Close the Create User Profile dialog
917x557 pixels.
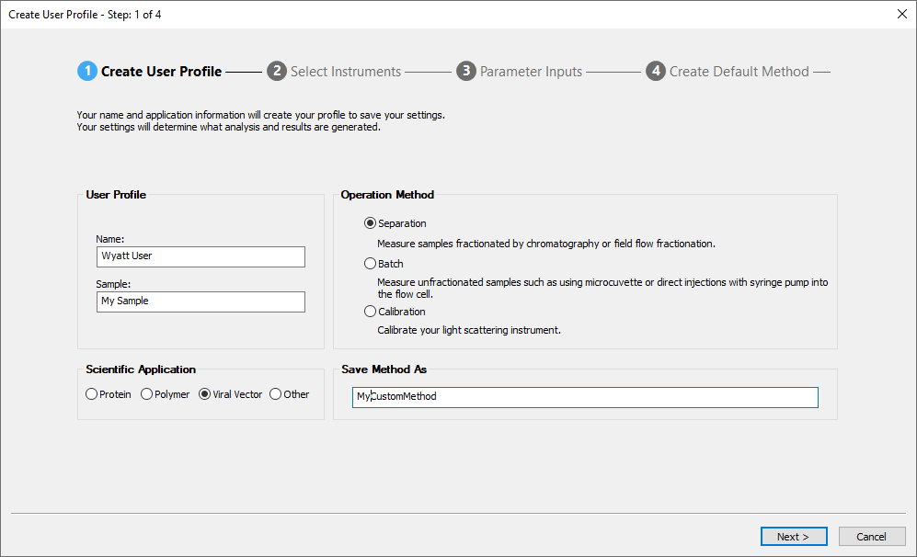pyautogui.click(x=900, y=14)
